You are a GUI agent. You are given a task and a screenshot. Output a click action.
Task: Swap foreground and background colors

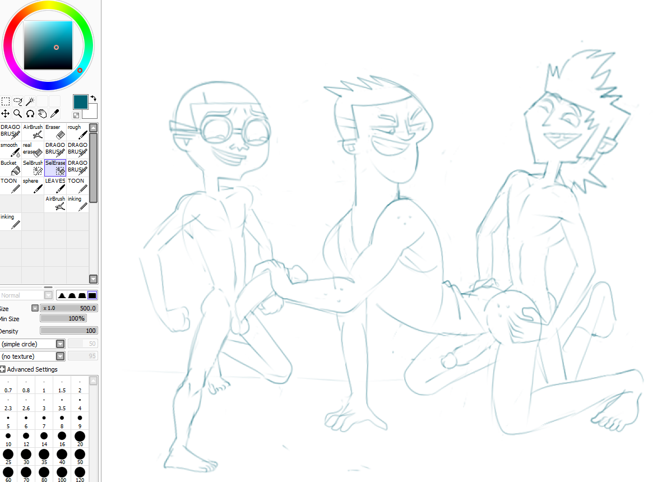pyautogui.click(x=93, y=98)
